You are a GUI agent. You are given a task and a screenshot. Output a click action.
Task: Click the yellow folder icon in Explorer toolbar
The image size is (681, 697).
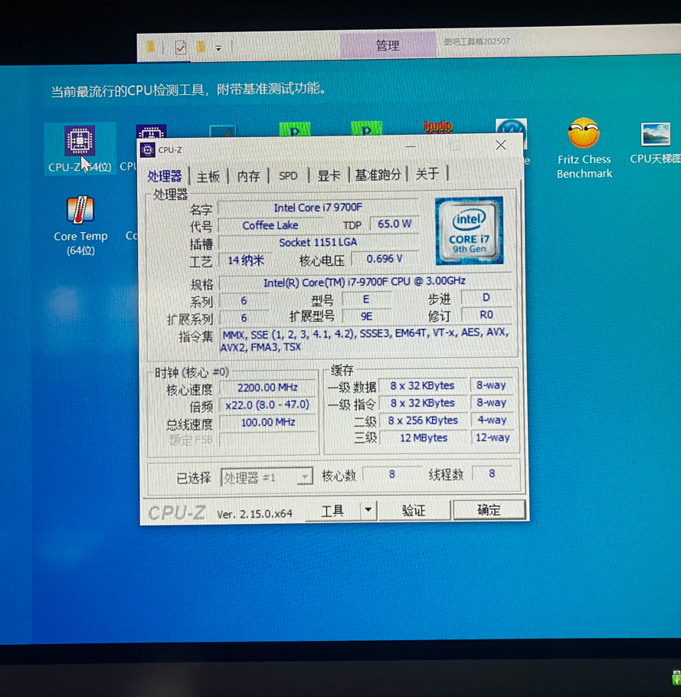pyautogui.click(x=150, y=47)
